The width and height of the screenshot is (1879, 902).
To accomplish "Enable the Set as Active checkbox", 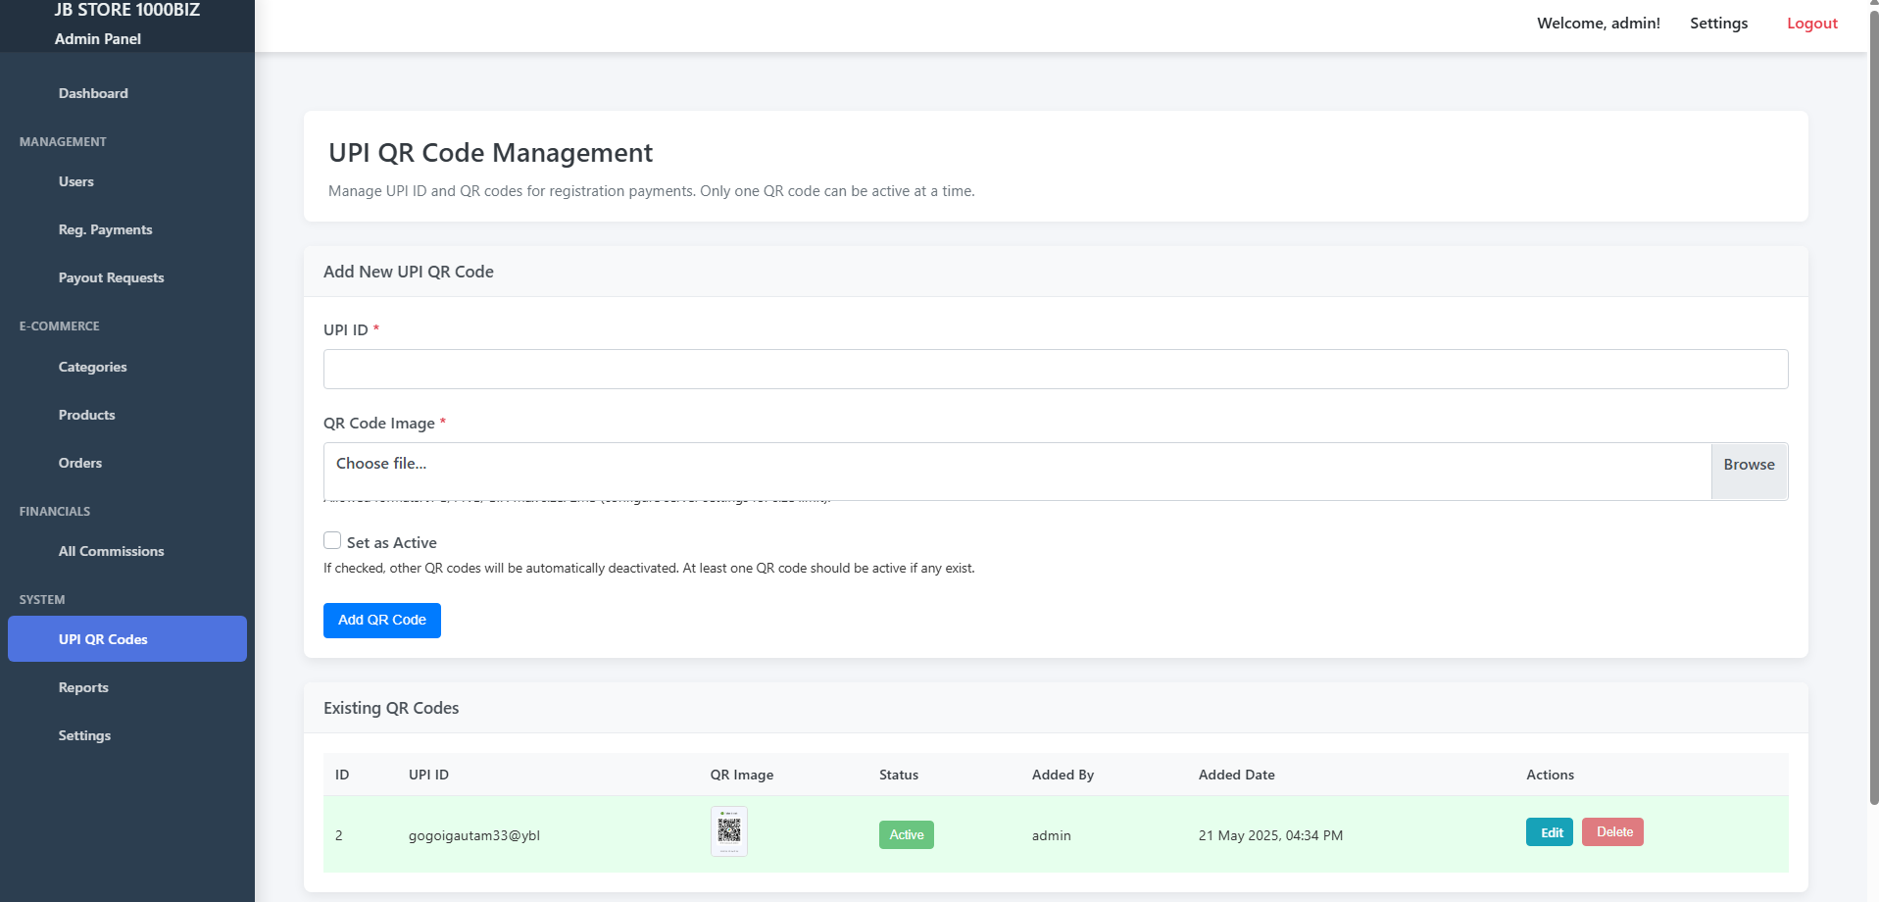I will click(332, 541).
